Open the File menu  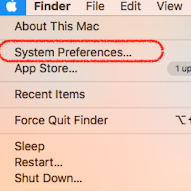95,6
